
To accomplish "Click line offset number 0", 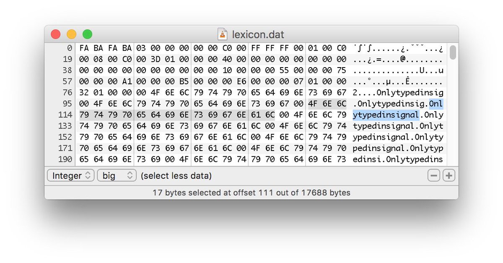I will tap(70, 48).
